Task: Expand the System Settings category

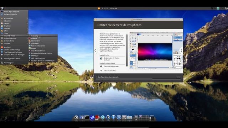Action: (x=14, y=38)
